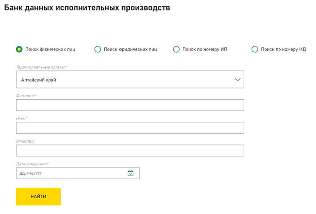
Task: Switch to "Поиск по номеру ИД" search
Action: 255,49
